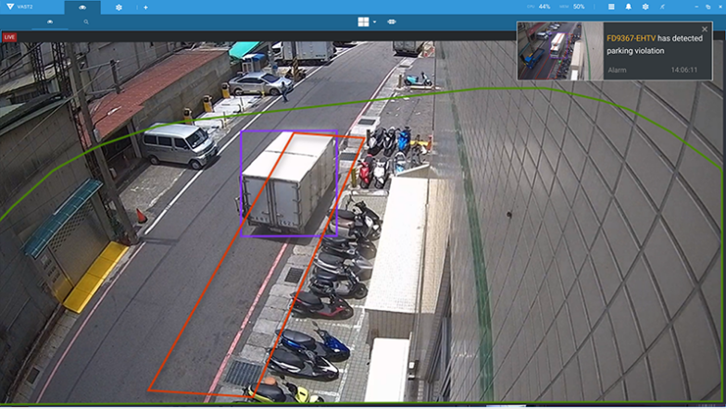Image resolution: width=726 pixels, height=409 pixels.
Task: Expand the view layout grid dropdown
Action: pos(364,21)
